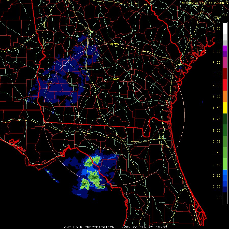Image resolution: width=229 pixels, height=229 pixels.
Task: Click the white 9.00 legend swatch
Action: click(225, 28)
